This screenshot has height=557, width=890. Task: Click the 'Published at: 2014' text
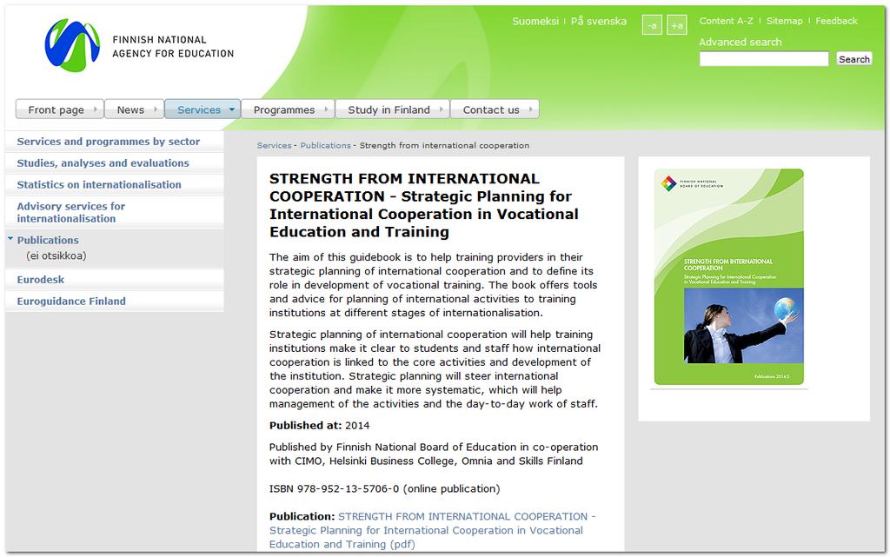point(319,426)
